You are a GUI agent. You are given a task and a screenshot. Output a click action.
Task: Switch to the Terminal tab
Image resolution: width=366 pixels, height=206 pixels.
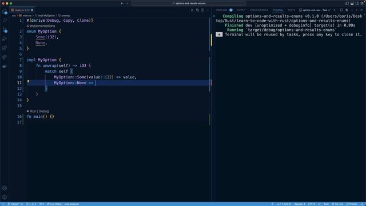point(278,10)
